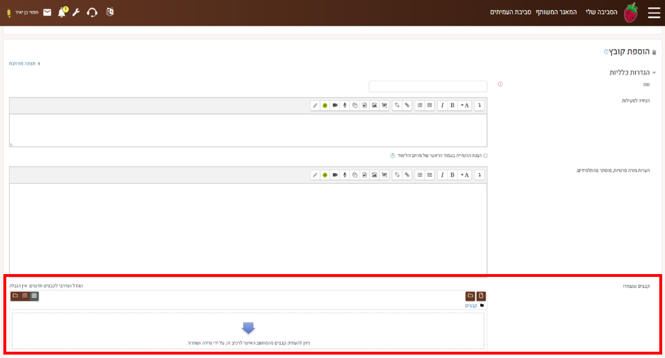Collapse the 'הגדרות כלליות' section
Screen dimensions: 665x358
633,73
